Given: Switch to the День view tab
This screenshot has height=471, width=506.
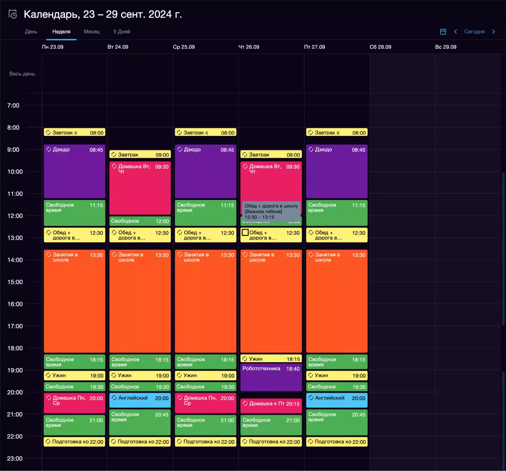Looking at the screenshot, I should point(31,32).
